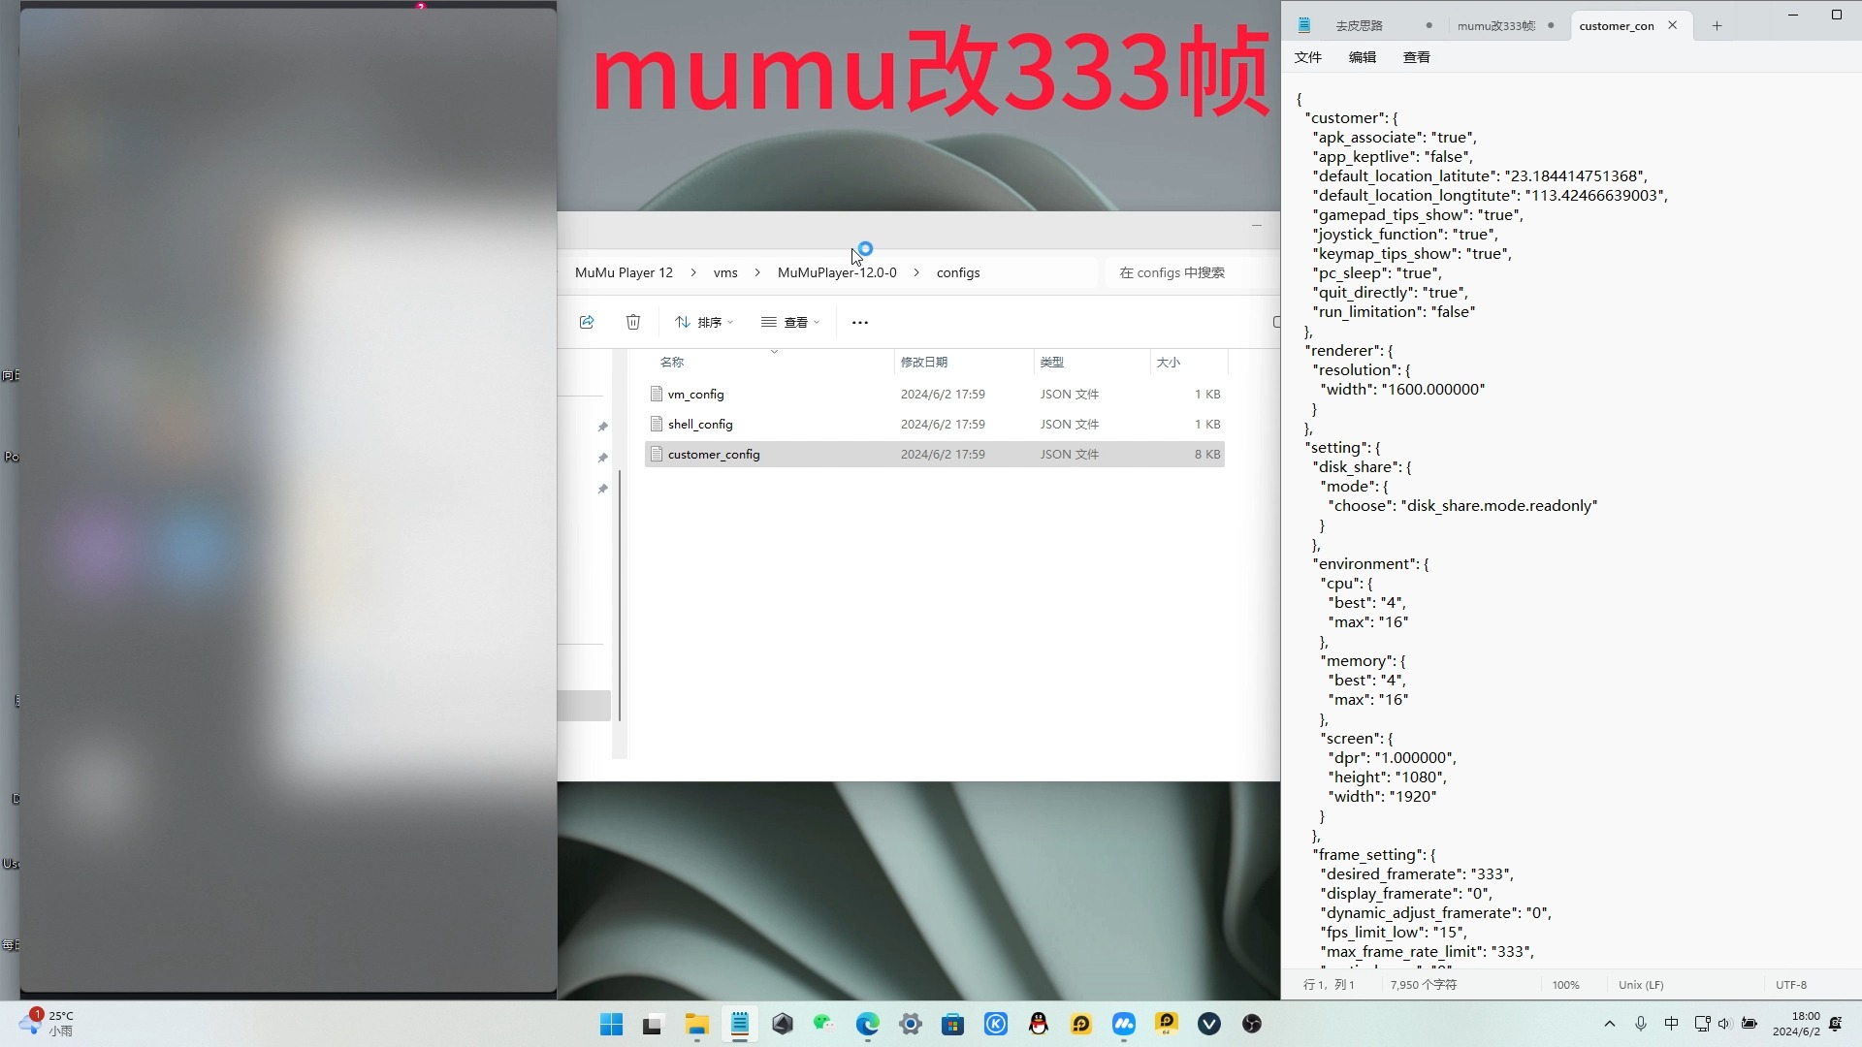Open MuMu Player from taskbar

pos(1124,1025)
